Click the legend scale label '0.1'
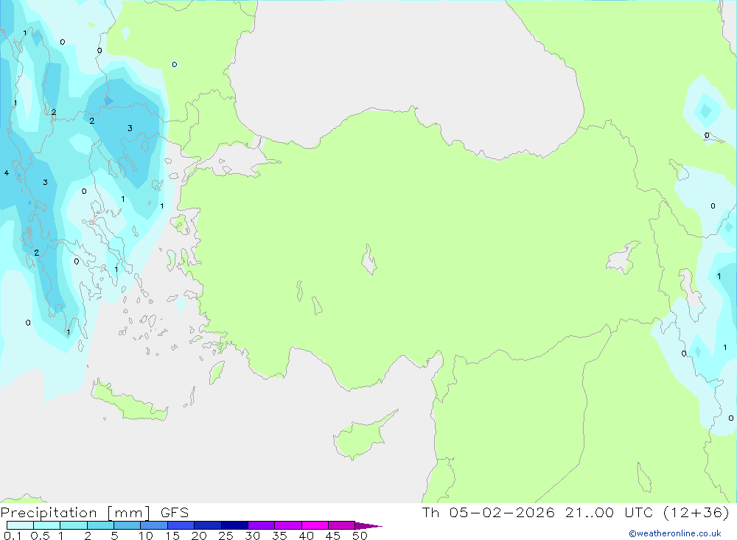Screen dimensions: 737x540 13,536
